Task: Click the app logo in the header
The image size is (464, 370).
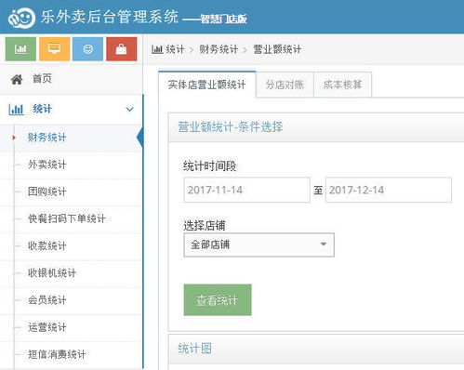Action: point(21,18)
